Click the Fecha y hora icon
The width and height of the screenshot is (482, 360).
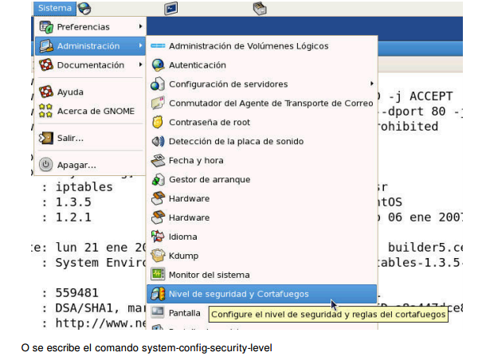pyautogui.click(x=158, y=161)
